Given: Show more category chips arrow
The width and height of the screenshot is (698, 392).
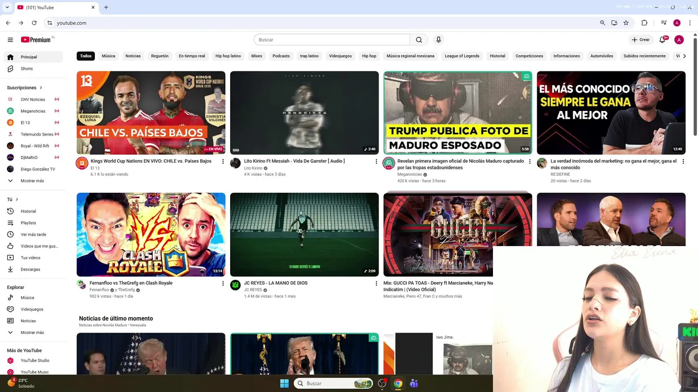Looking at the screenshot, I should click(684, 56).
